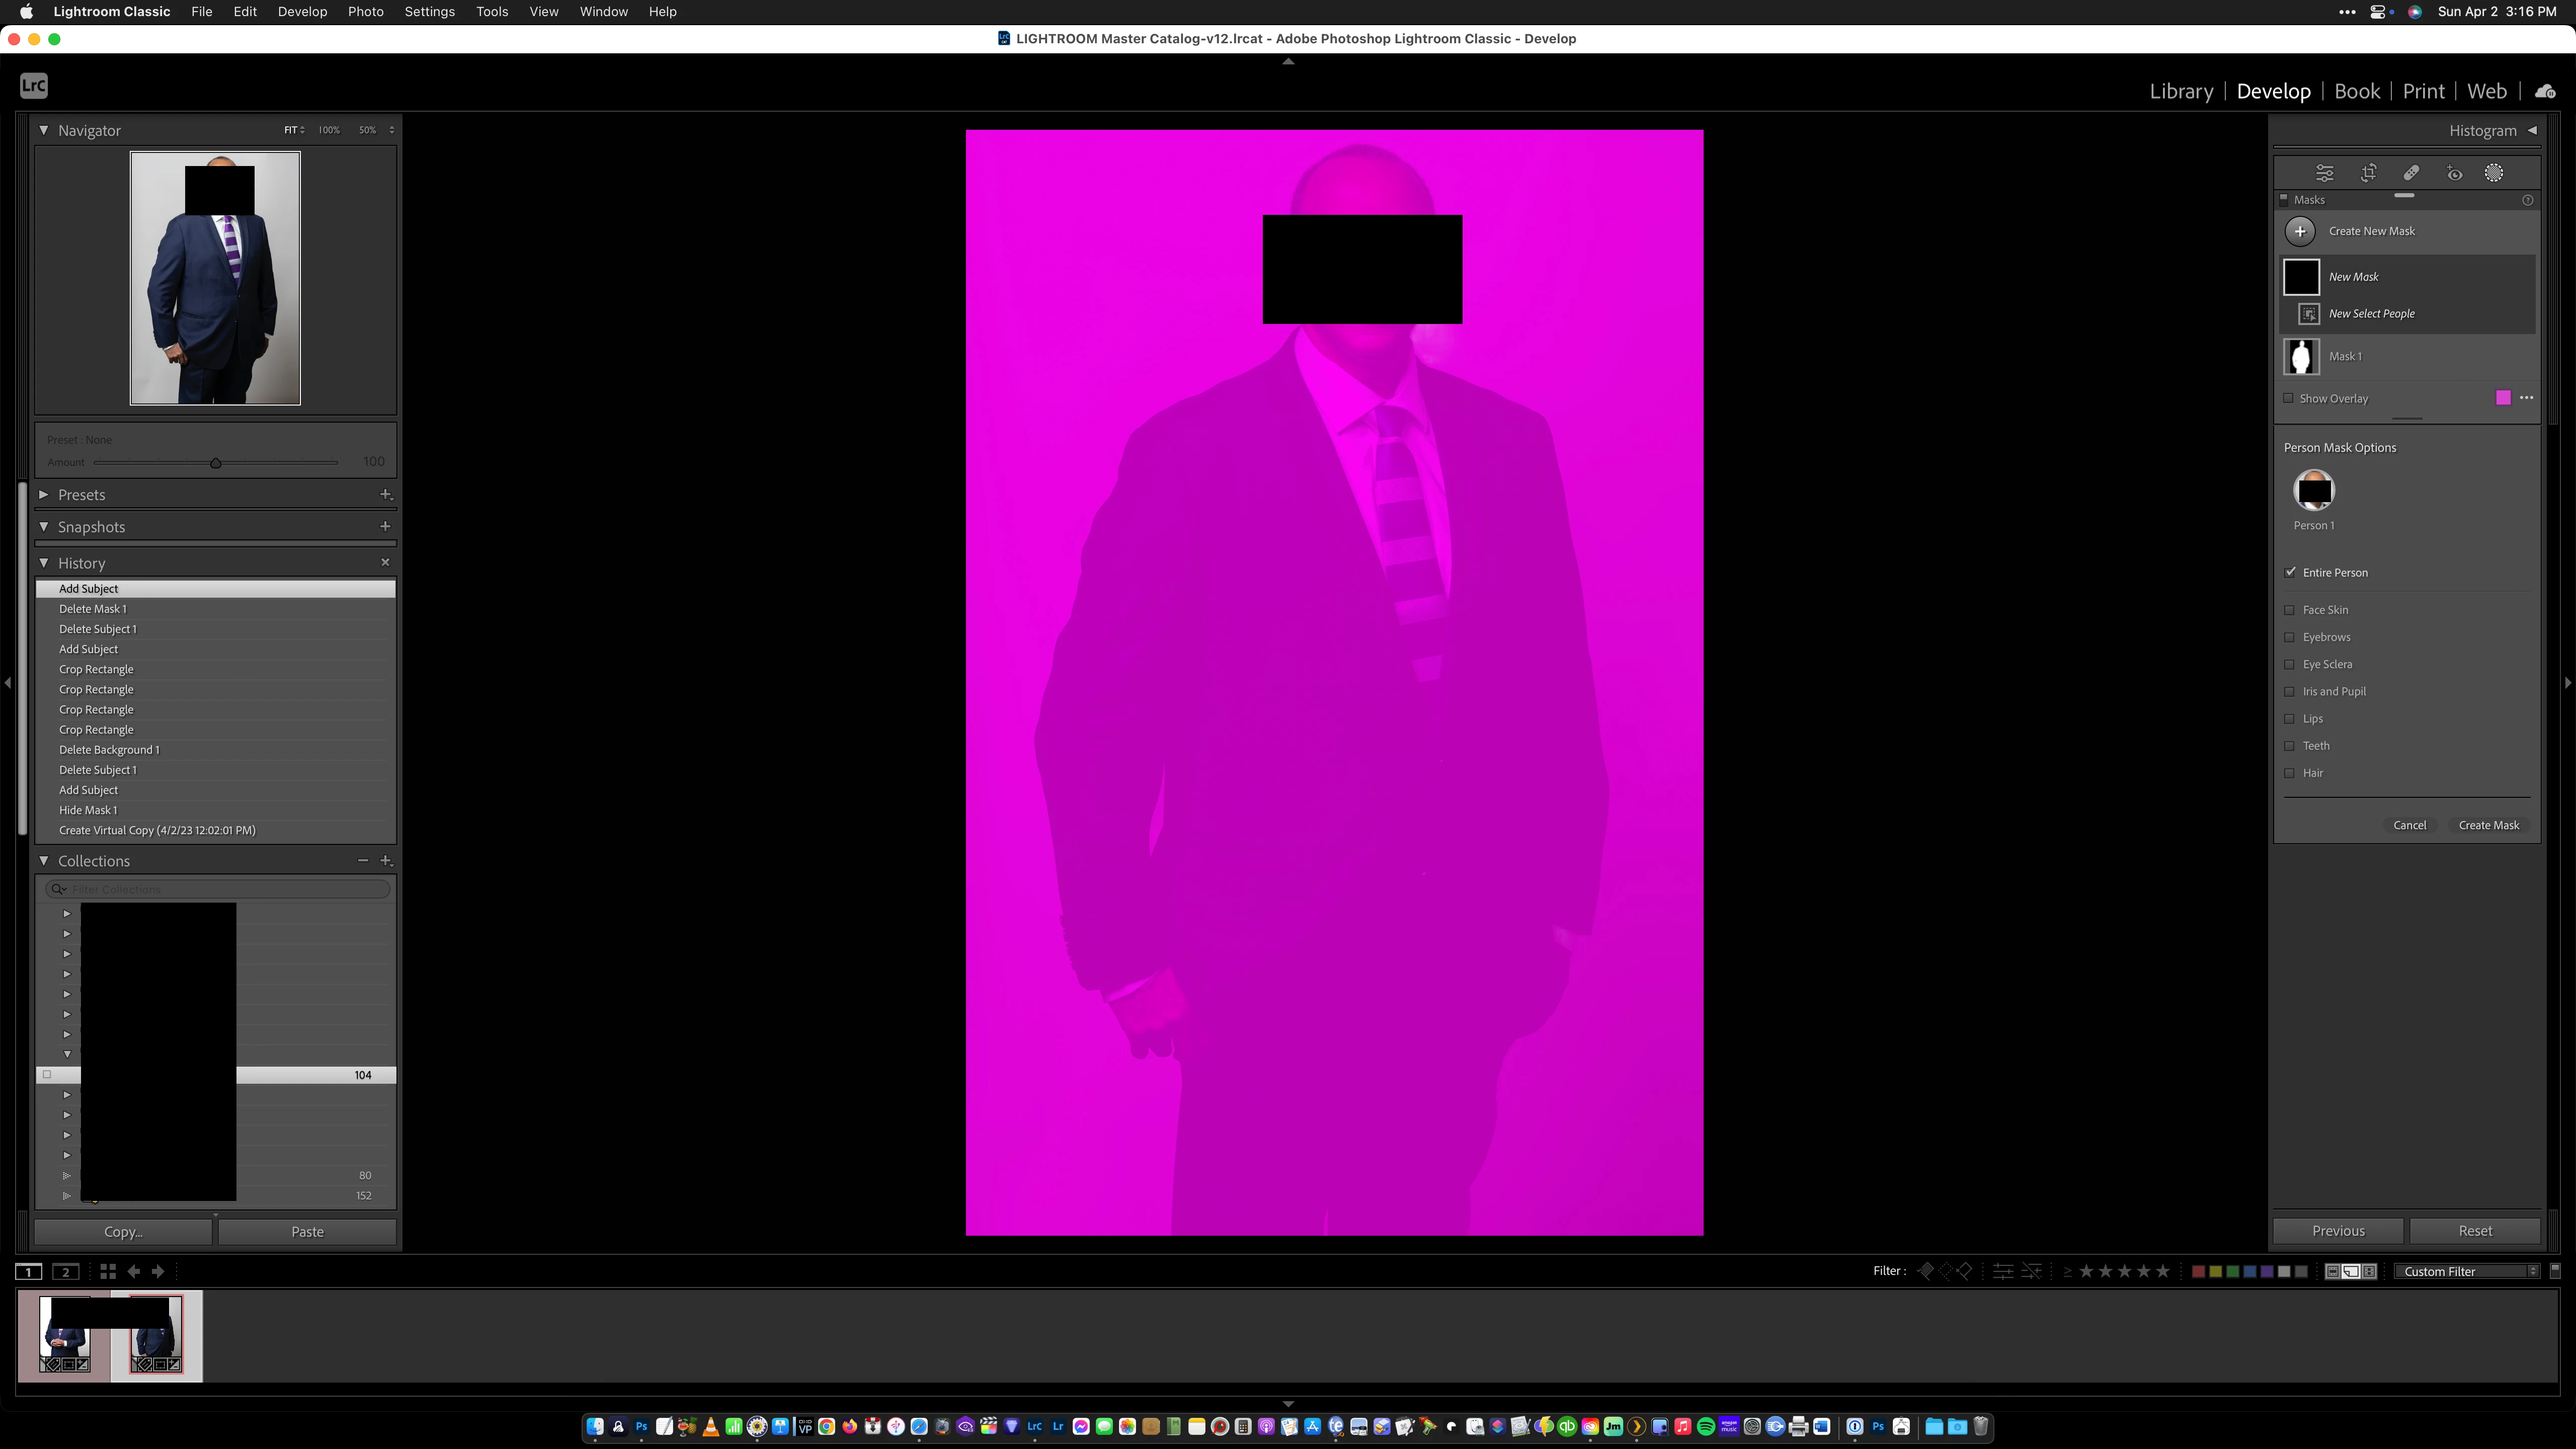Enable the Show Overlay checkbox
The width and height of the screenshot is (2576, 1449).
(x=2289, y=398)
